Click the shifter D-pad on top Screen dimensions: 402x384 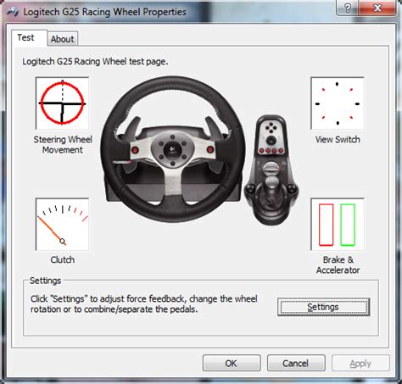pyautogui.click(x=271, y=127)
